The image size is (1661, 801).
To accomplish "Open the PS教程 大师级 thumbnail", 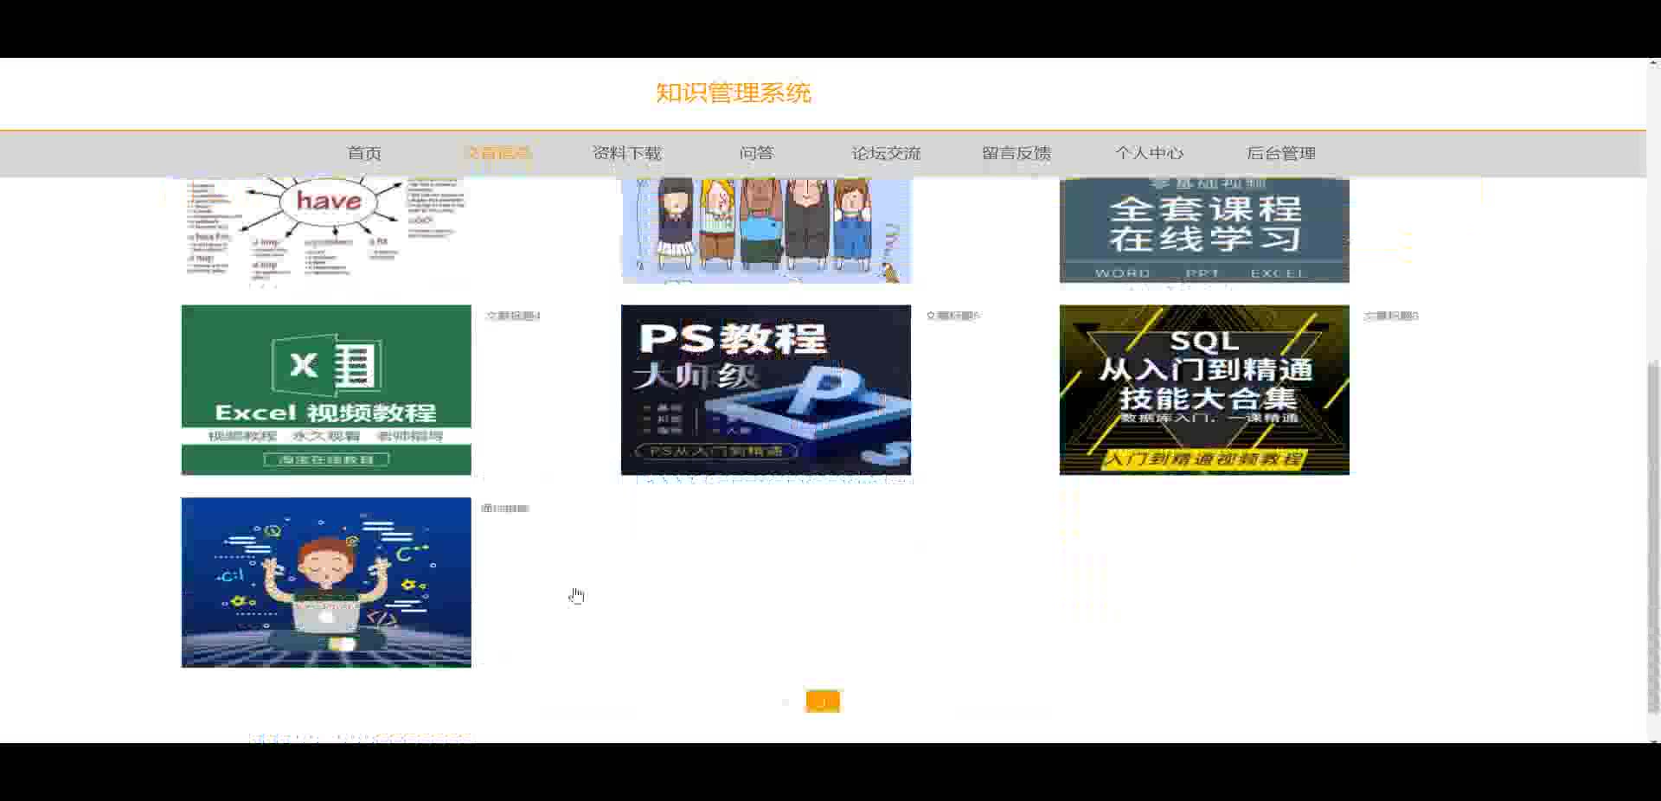I will [766, 389].
